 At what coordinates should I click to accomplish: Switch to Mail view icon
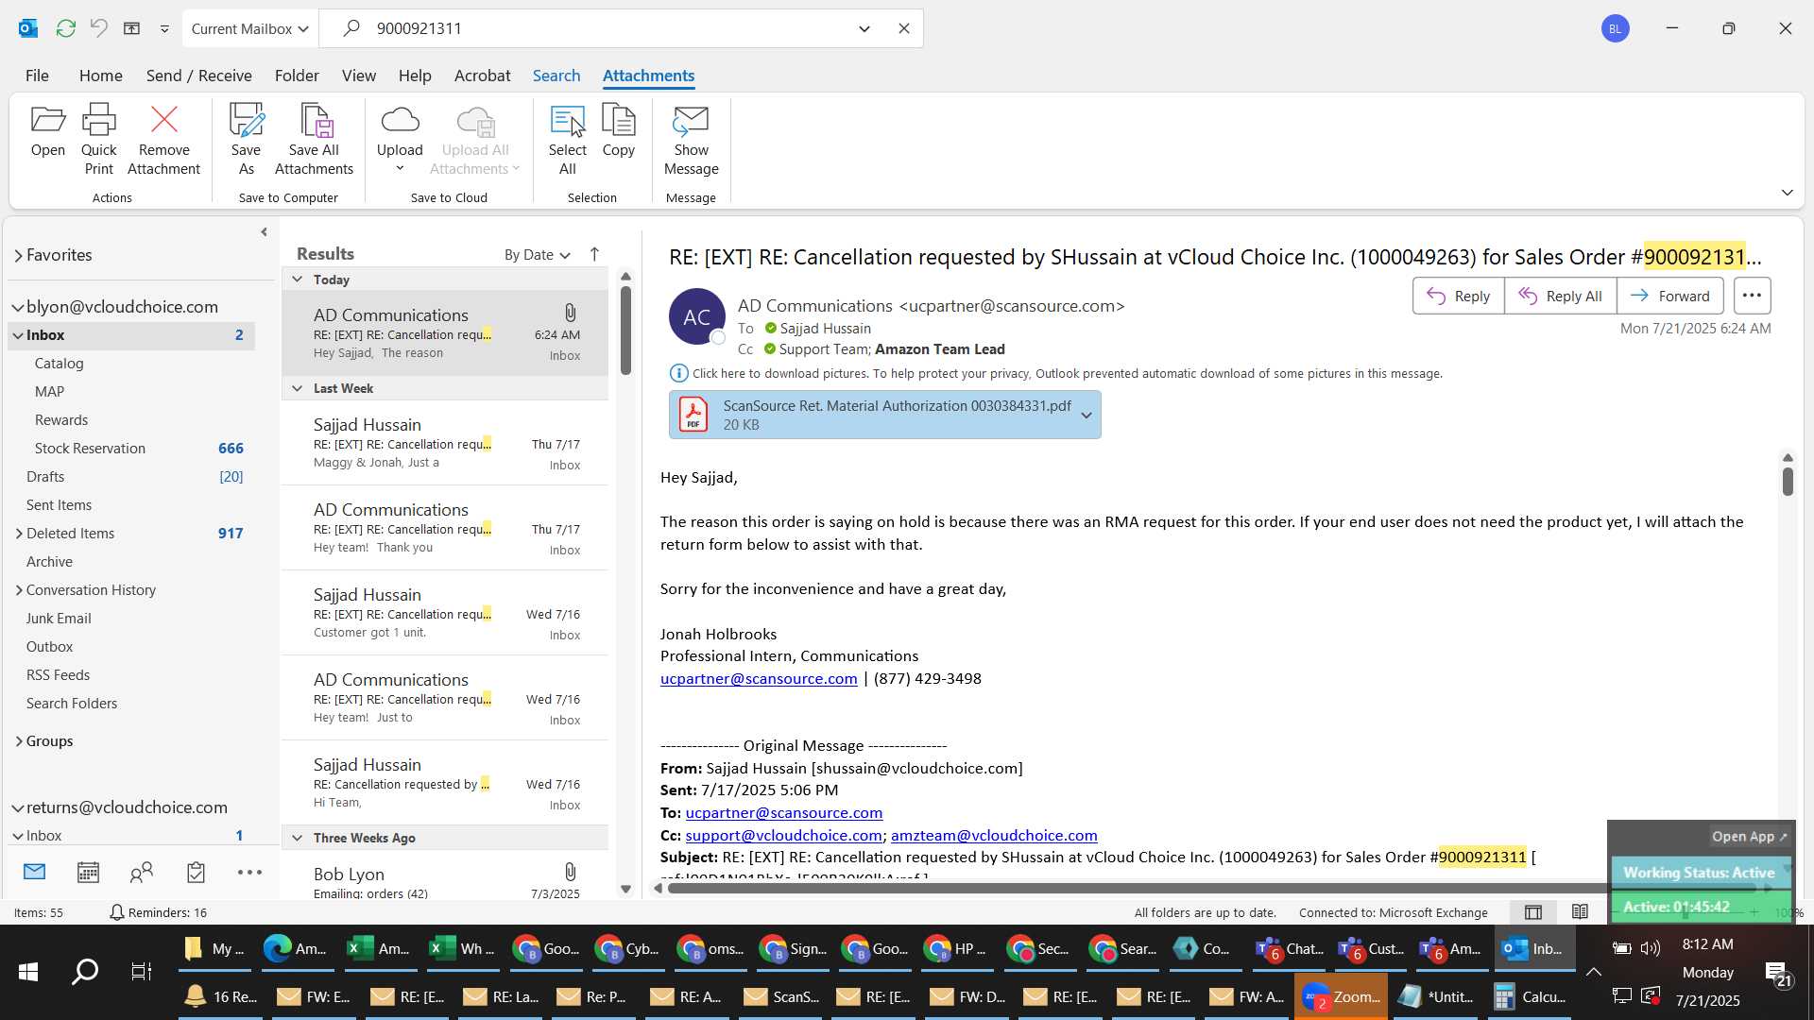[x=34, y=872]
